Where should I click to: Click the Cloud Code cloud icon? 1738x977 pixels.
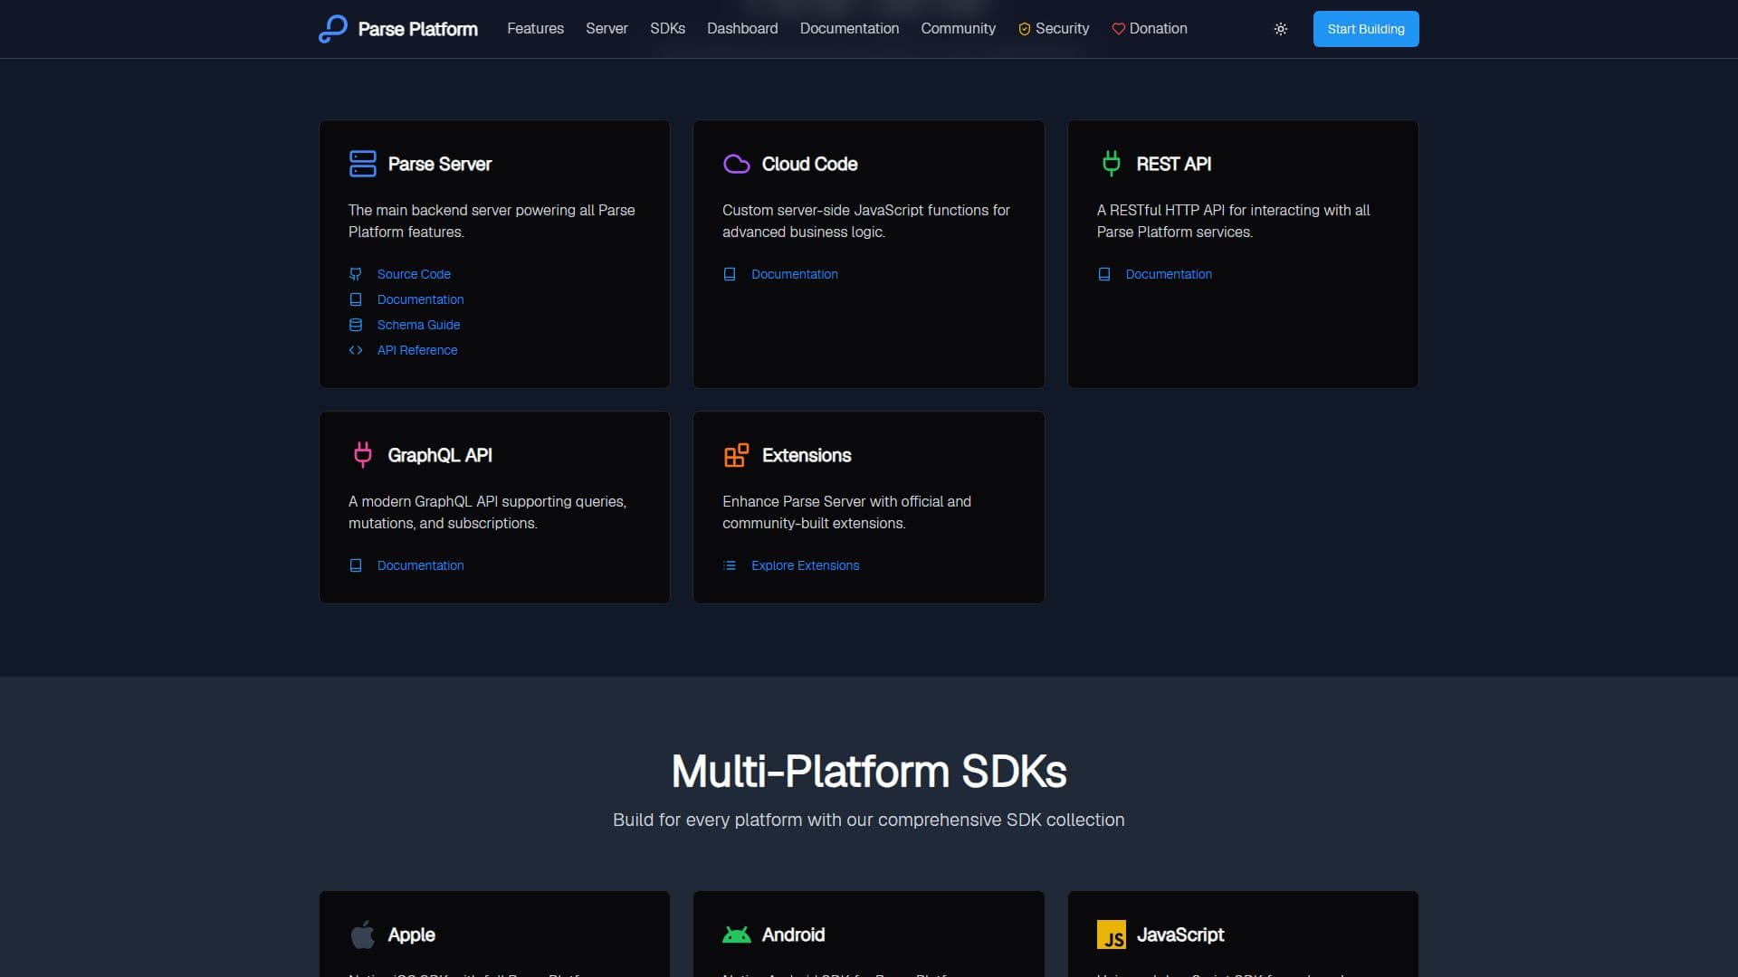(737, 164)
